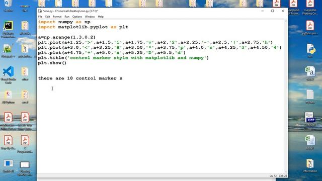Open the Run menu
The height and width of the screenshot is (181, 322).
click(67, 17)
